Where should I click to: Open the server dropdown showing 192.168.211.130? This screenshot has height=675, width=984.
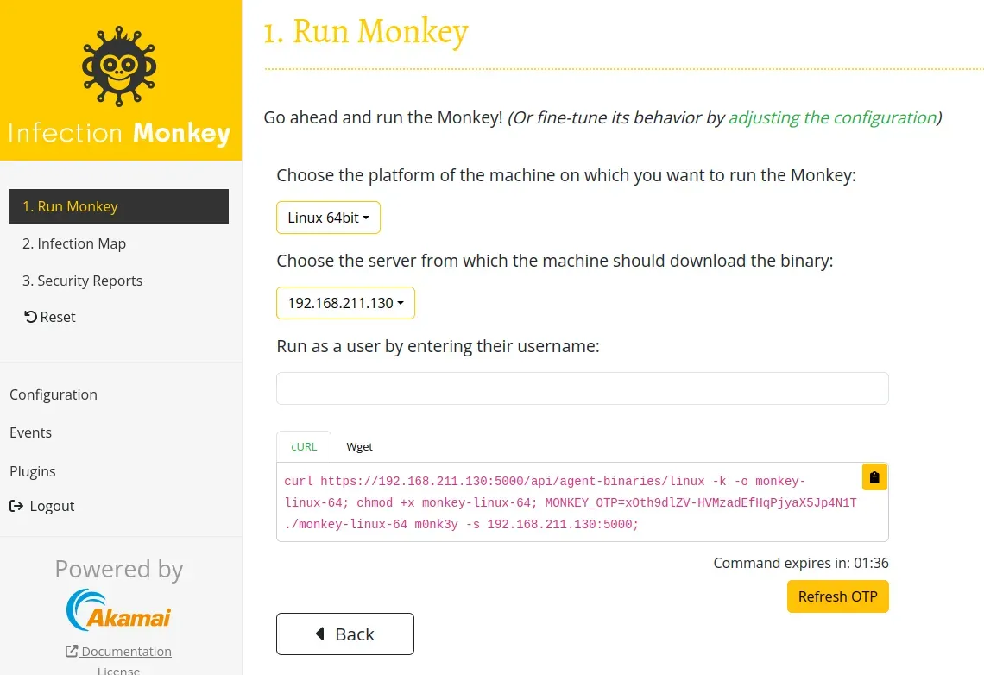(345, 303)
